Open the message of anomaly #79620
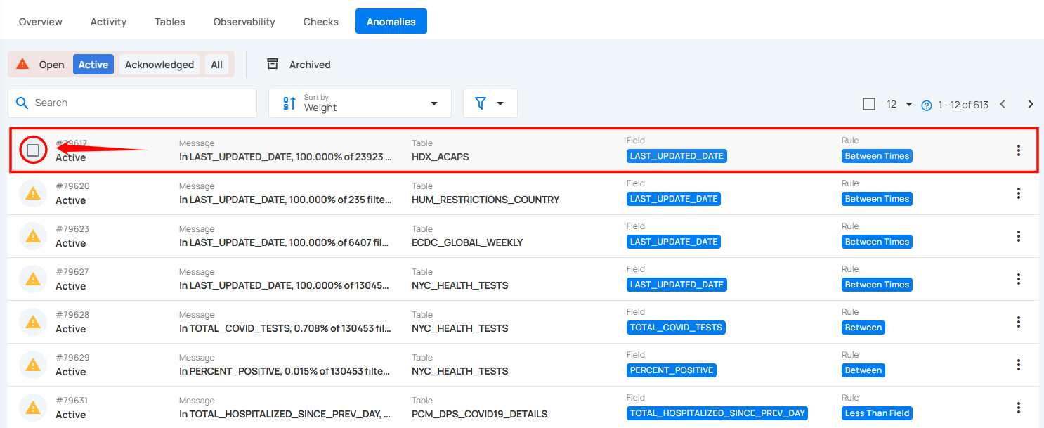Screen dimensions: 1044x428 (x=285, y=200)
